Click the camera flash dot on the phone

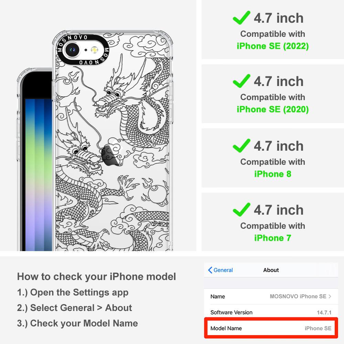(x=94, y=50)
